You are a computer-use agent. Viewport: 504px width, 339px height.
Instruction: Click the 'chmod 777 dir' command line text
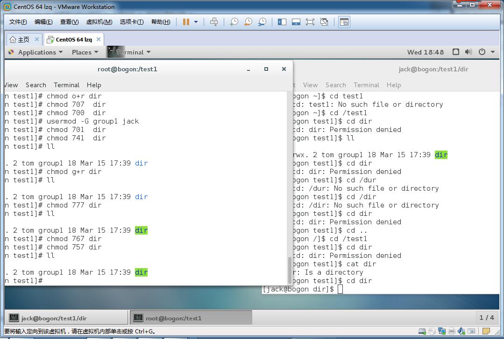(x=74, y=205)
